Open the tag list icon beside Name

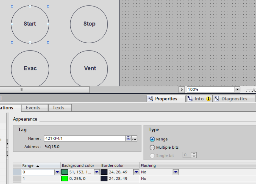pos(128,138)
